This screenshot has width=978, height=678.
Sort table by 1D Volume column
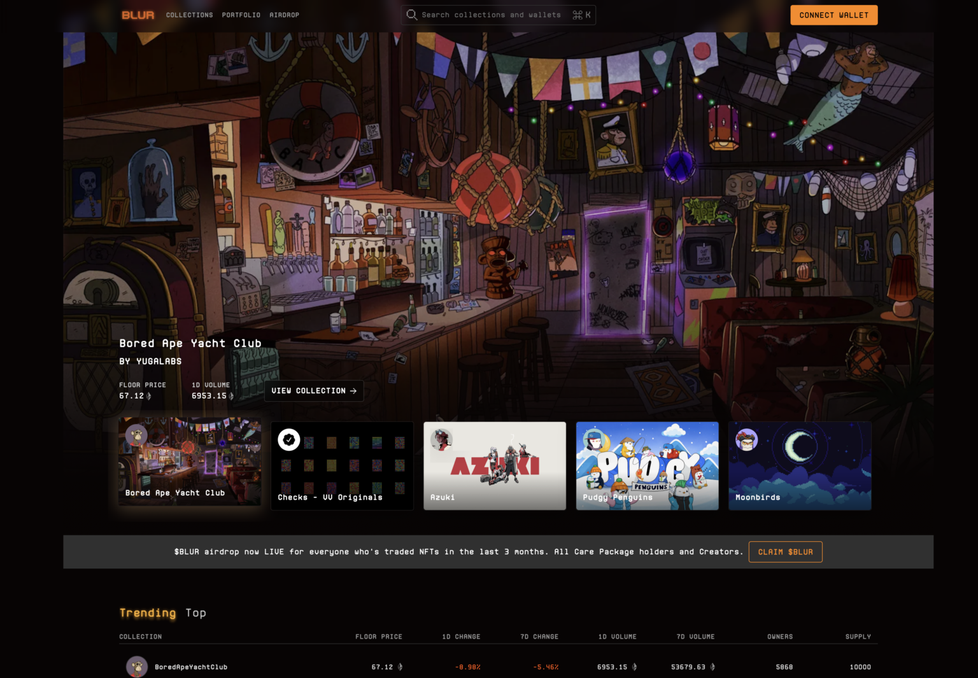coord(617,637)
